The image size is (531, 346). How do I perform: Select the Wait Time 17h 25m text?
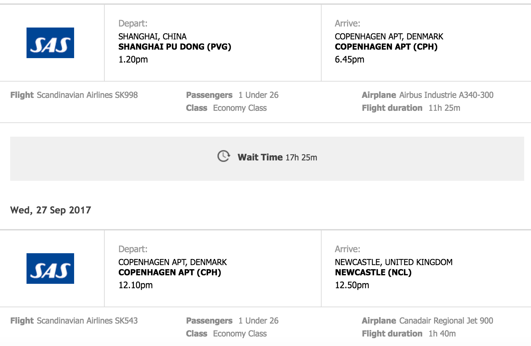pos(277,157)
